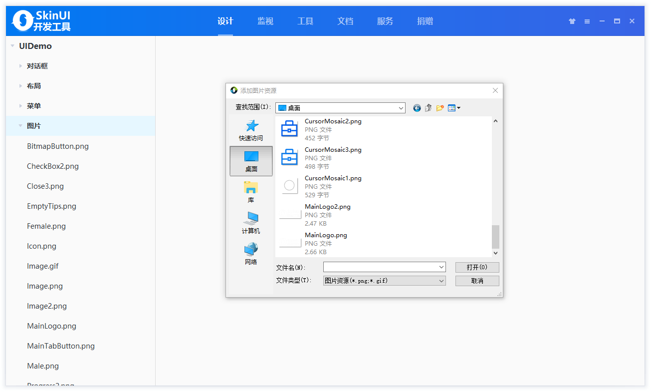Select MainLogo2.png file name

[328, 207]
